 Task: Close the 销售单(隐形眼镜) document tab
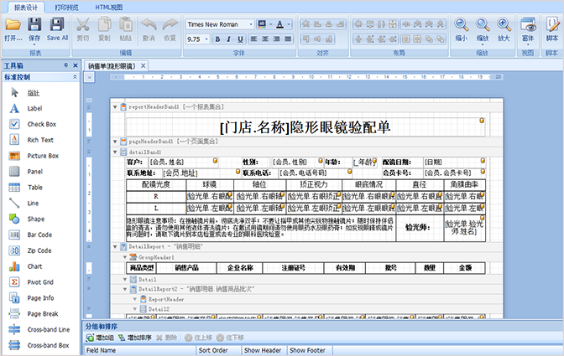click(144, 65)
